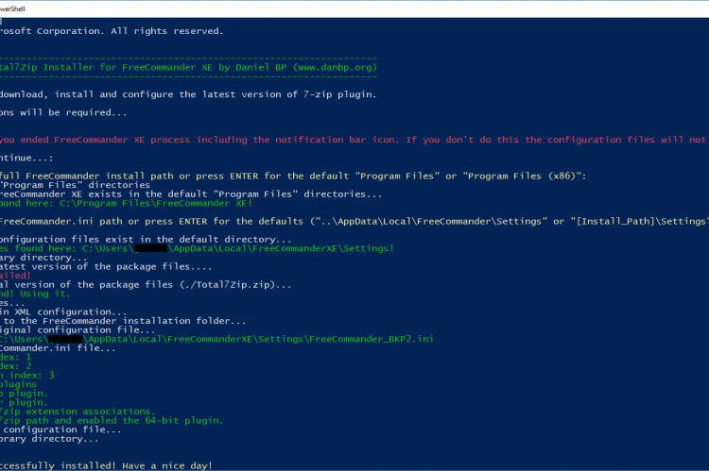Viewport: 709px width, 471px height.
Task: Click the '(www.danbp.org)' text
Action: (335, 67)
